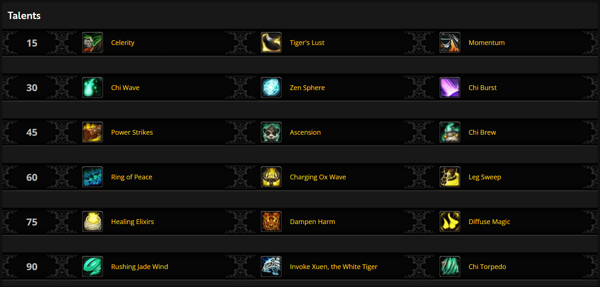Click the level 15 row label
The width and height of the screenshot is (600, 287).
point(32,42)
